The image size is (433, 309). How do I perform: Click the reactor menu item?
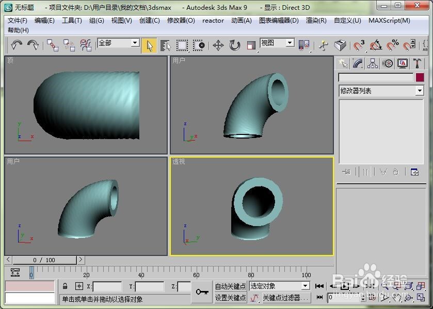[213, 21]
